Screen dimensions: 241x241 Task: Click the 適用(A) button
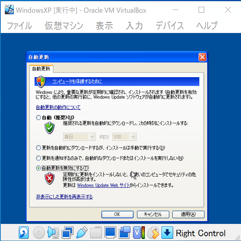click(188, 214)
